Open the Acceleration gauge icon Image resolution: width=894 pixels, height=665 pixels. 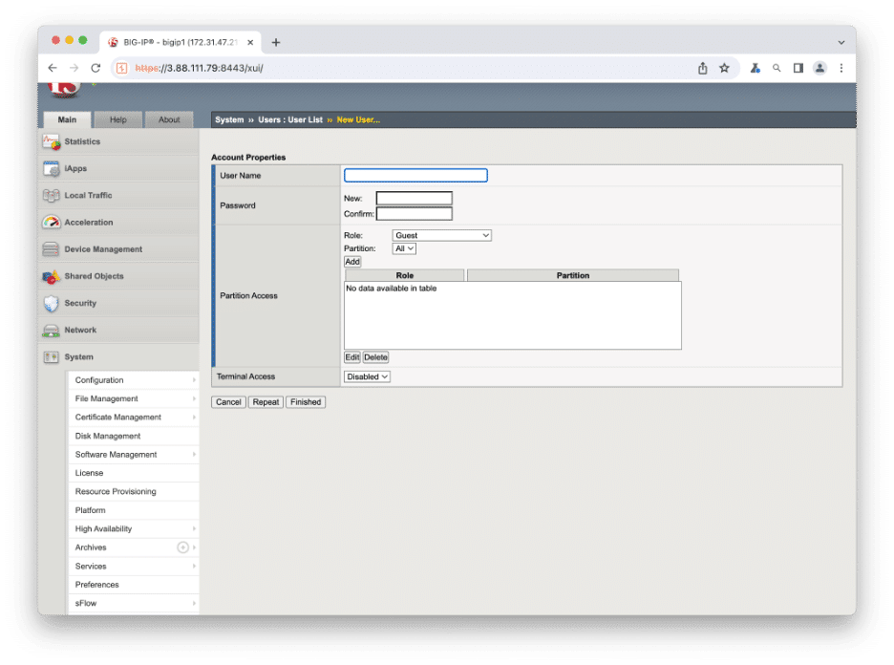(x=51, y=223)
